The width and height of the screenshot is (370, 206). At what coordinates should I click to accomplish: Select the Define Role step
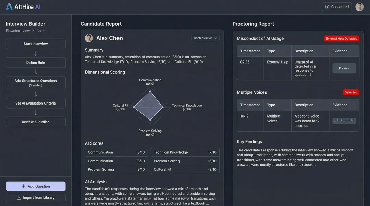pyautogui.click(x=36, y=63)
